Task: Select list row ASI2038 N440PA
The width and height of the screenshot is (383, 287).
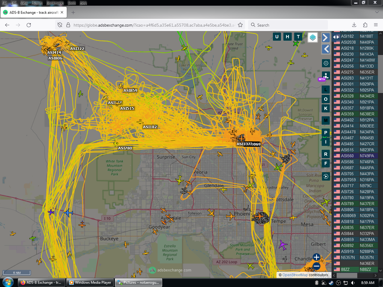Action: click(355, 42)
